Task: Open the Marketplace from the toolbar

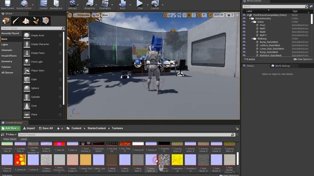Action: pos(56,4)
